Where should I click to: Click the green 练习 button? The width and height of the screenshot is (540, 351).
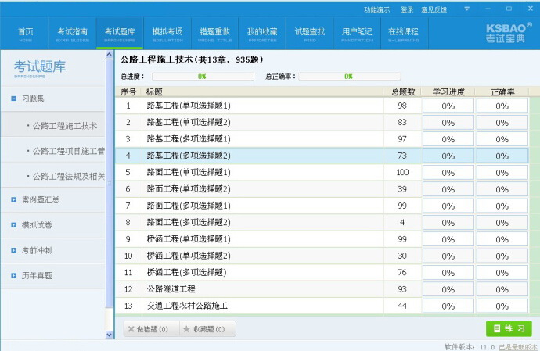509,328
